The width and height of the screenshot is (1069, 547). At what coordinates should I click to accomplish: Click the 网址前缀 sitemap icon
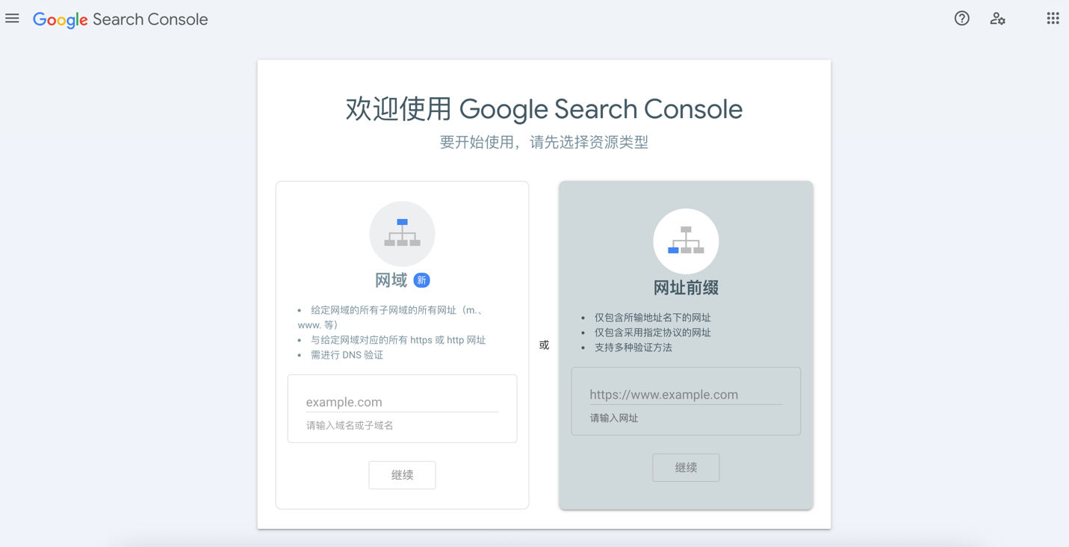click(686, 241)
